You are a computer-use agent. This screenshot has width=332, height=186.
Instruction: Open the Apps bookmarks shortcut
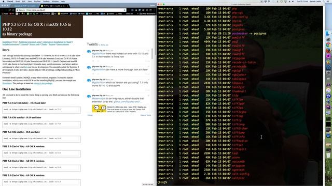click(x=5, y=14)
